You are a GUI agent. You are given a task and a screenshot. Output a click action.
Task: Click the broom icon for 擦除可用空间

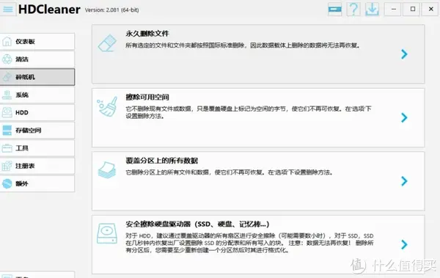coord(107,106)
